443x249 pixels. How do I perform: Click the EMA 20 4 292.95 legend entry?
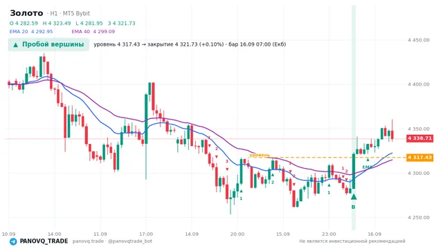tap(31, 32)
